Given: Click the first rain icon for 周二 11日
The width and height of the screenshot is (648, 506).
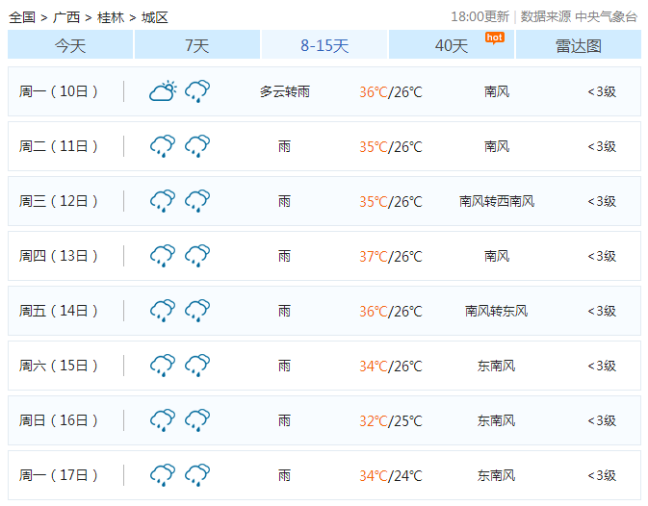Looking at the screenshot, I should click(x=163, y=146).
